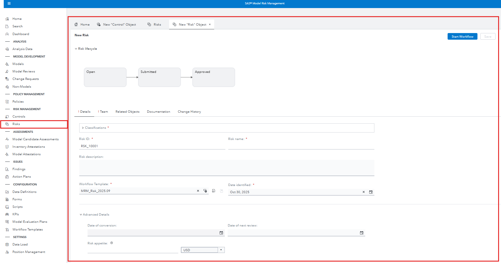
Task: Clear the Date identified value
Action: pyautogui.click(x=363, y=192)
